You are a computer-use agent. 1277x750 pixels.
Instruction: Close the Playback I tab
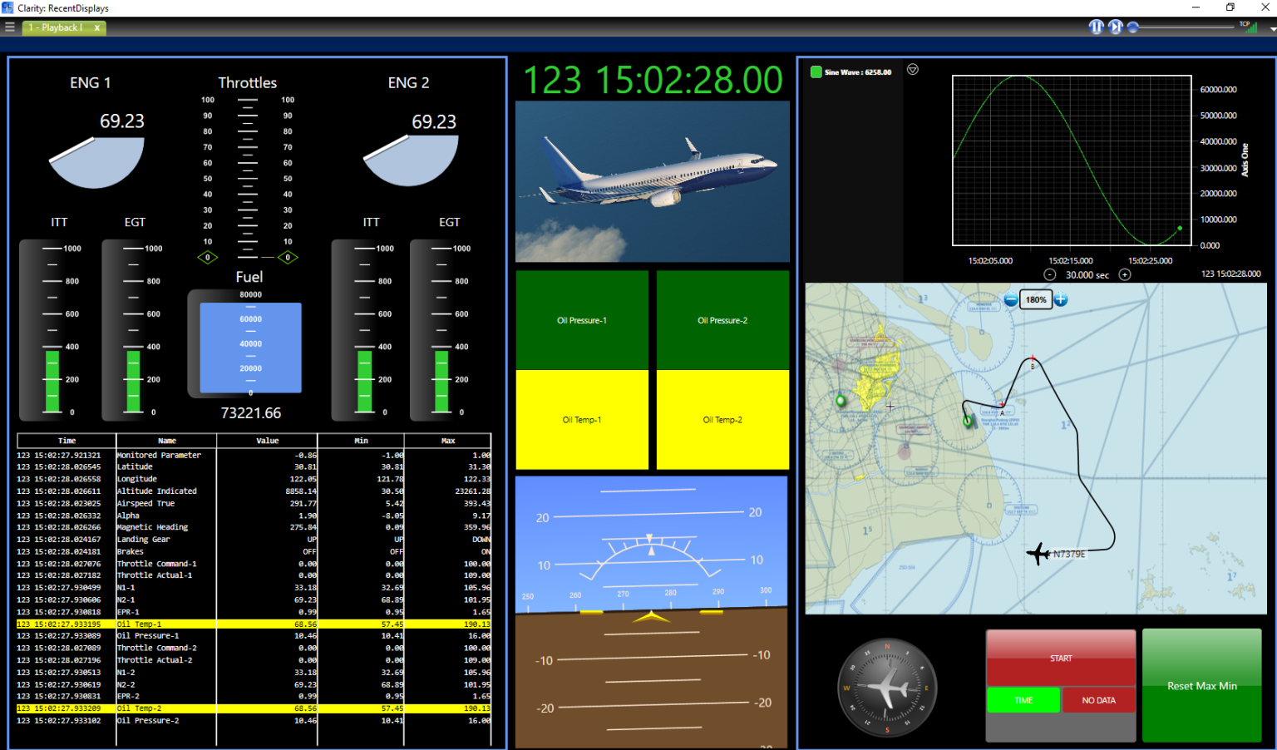pos(96,27)
